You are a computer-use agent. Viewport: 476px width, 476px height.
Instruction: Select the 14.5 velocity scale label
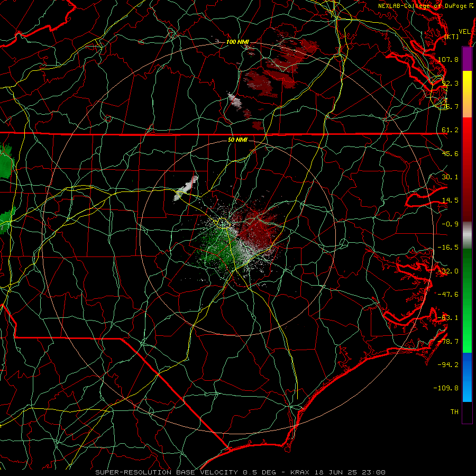(450, 200)
